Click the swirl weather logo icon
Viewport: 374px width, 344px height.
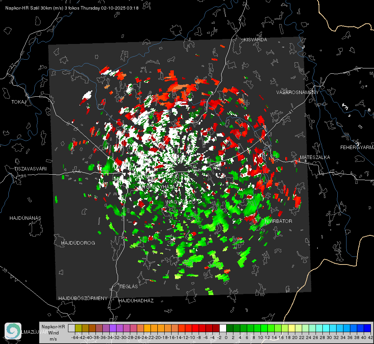(13, 331)
